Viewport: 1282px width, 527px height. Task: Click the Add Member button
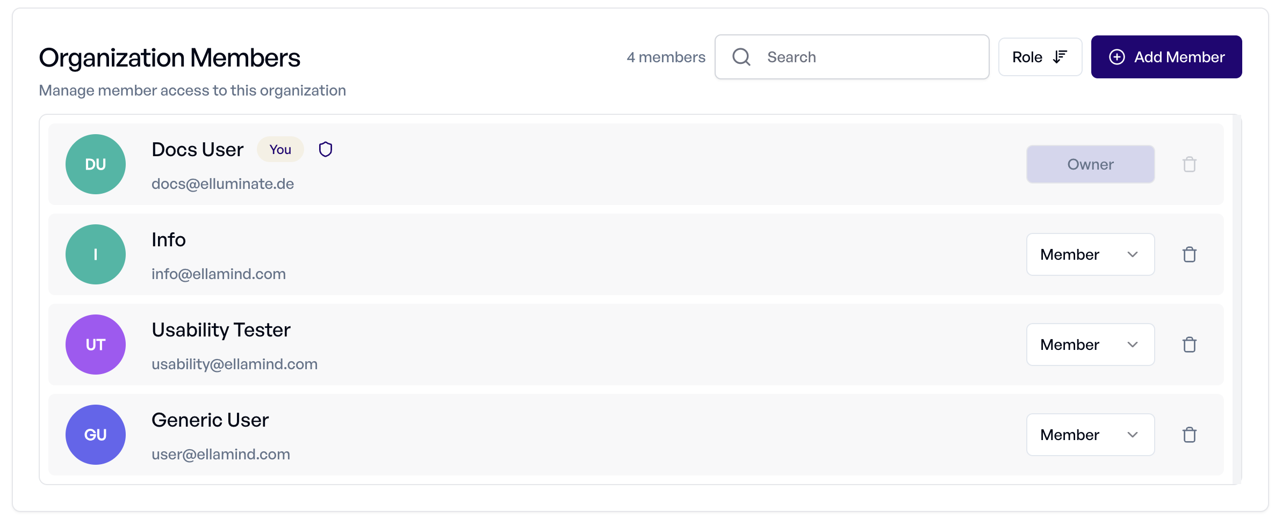[1166, 57]
